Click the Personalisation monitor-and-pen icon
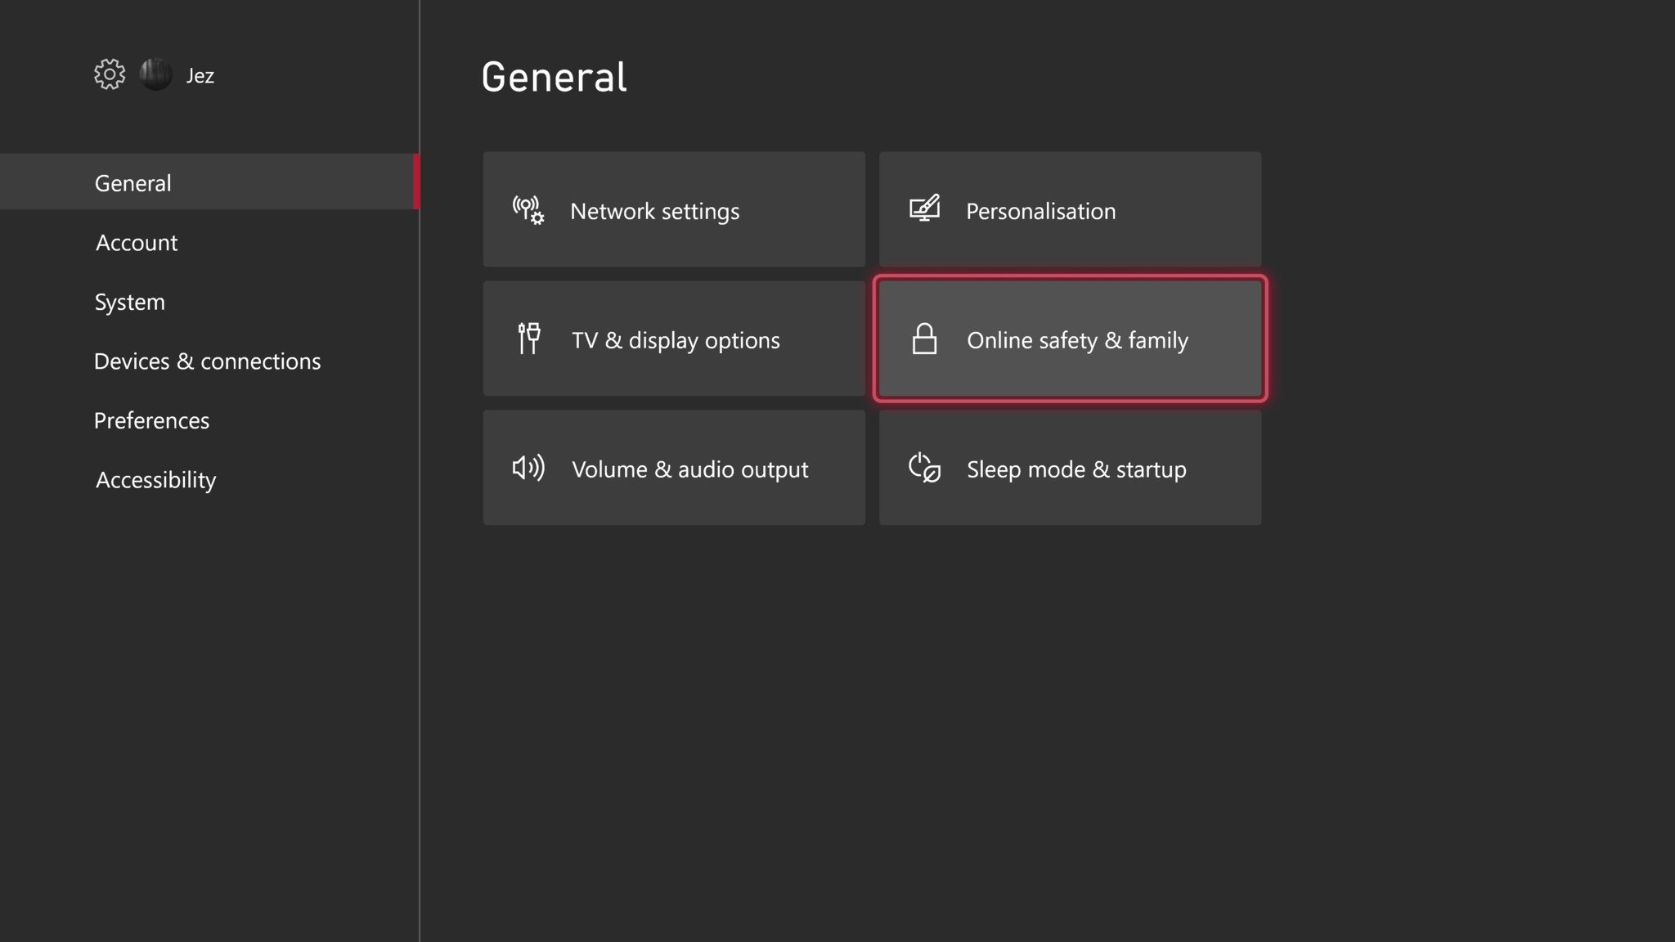This screenshot has height=942, width=1675. click(924, 209)
